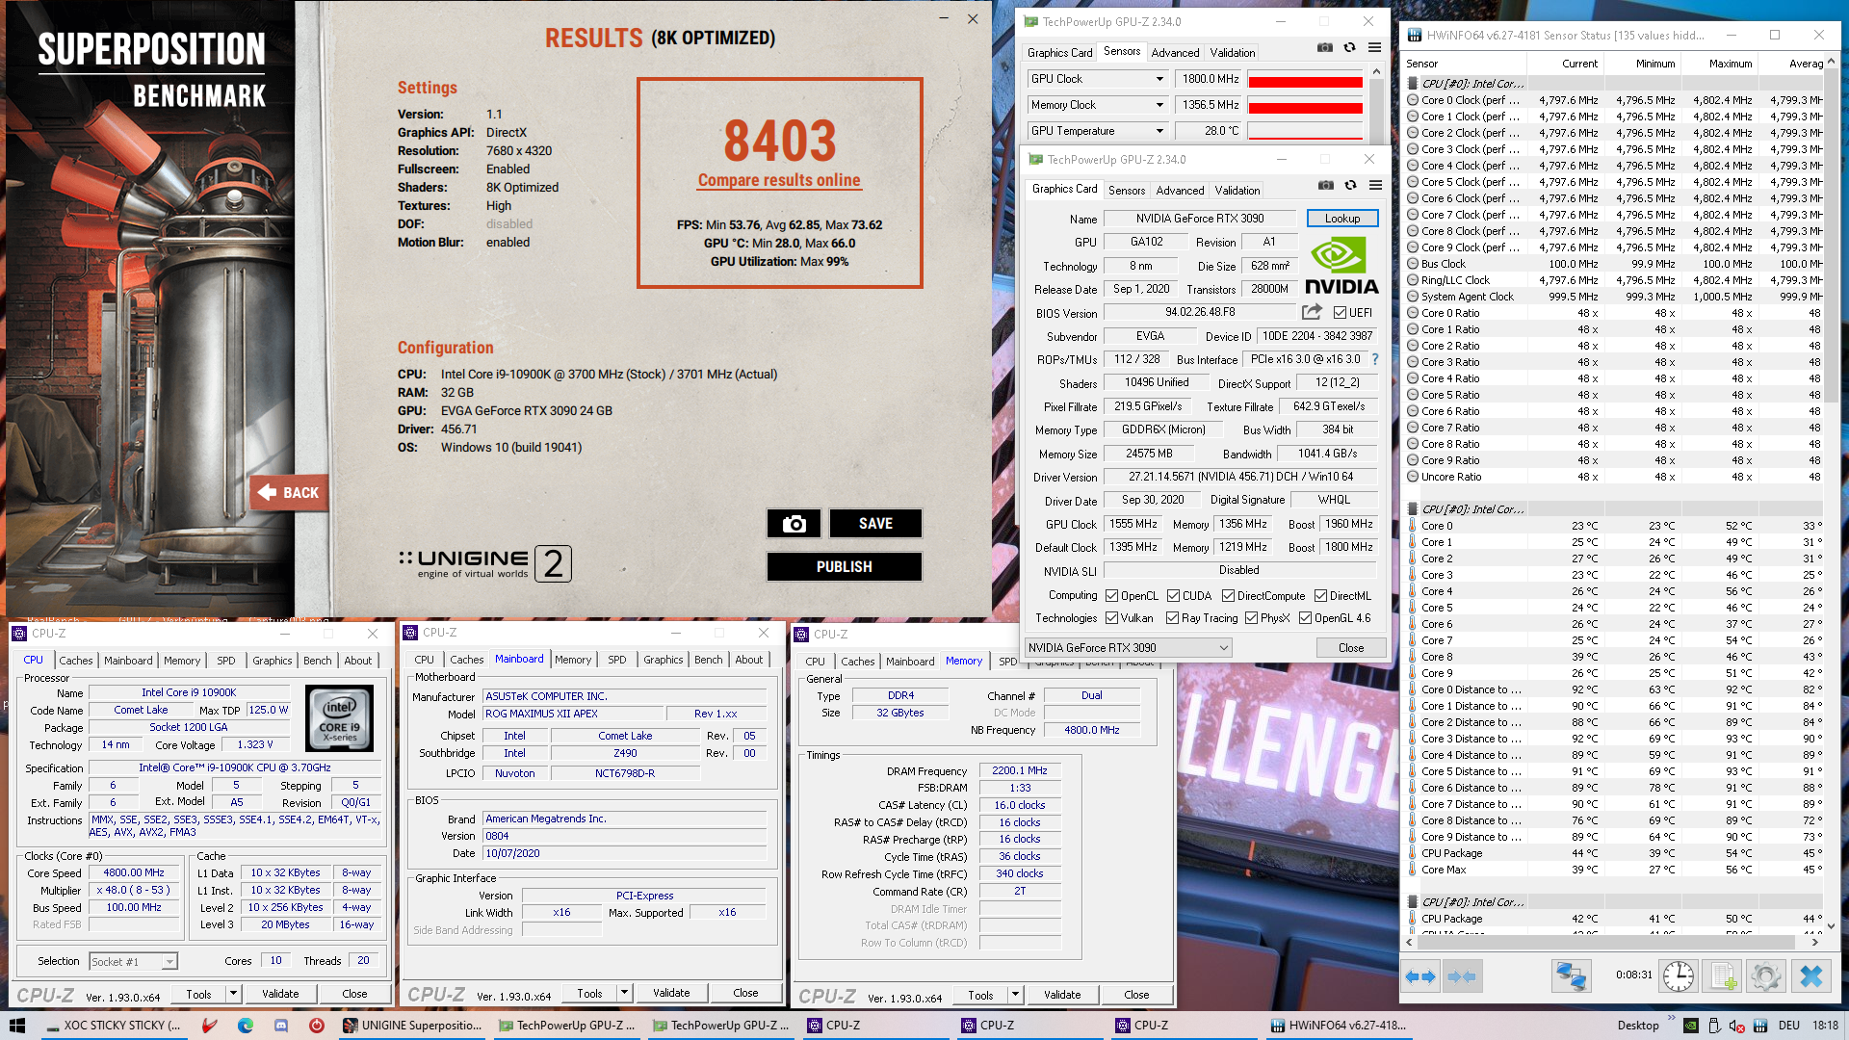Viewport: 1849px width, 1040px height.
Task: Toggle the OpenCL checkbox in GPU-Z
Action: click(1112, 596)
